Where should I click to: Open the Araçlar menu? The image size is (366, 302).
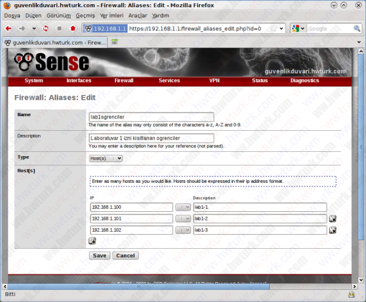coord(137,16)
